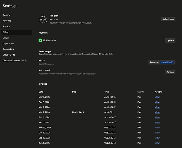View the Apr 7, 2026 invoice

(x=157, y=102)
